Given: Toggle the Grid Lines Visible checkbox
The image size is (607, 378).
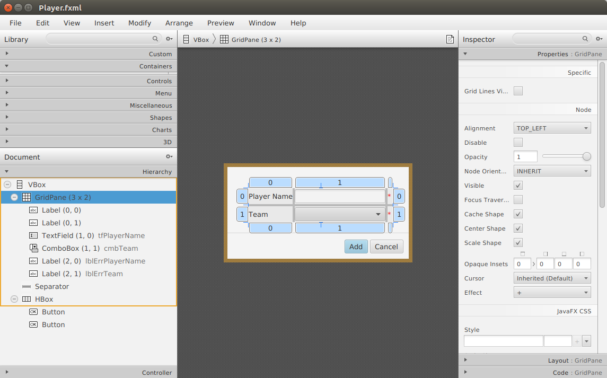Looking at the screenshot, I should 518,91.
